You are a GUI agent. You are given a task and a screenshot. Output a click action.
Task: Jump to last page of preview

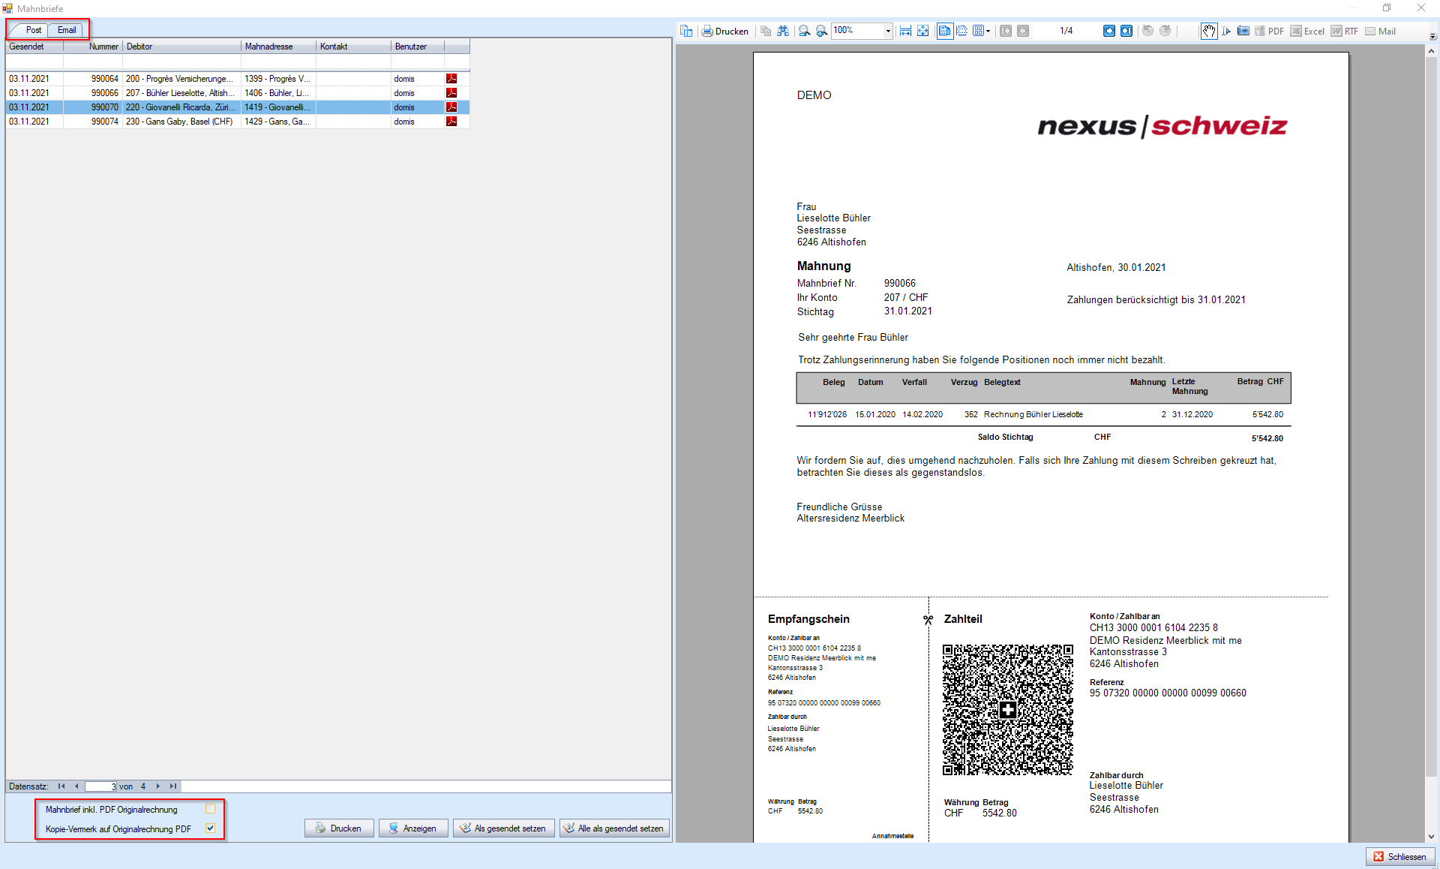click(x=1126, y=31)
